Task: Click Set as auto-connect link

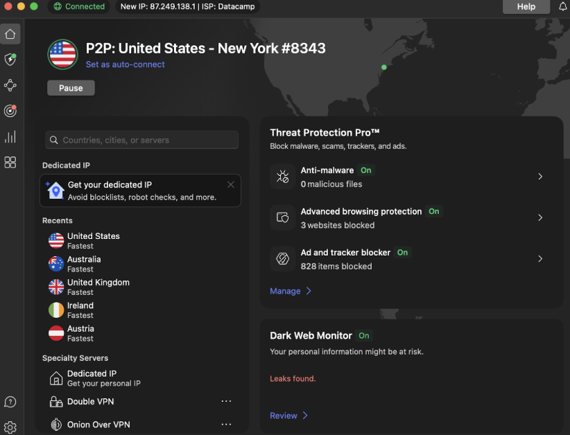Action: click(x=125, y=64)
